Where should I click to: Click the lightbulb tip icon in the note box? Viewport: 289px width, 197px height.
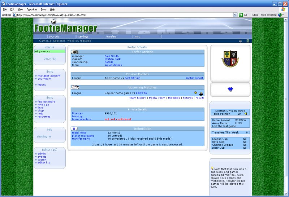click(x=212, y=168)
